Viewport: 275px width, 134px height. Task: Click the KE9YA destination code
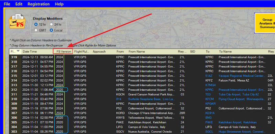(x=210, y=113)
